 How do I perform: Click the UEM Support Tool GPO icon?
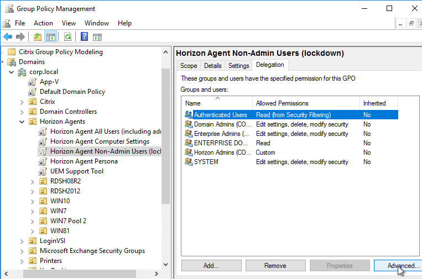(43, 171)
